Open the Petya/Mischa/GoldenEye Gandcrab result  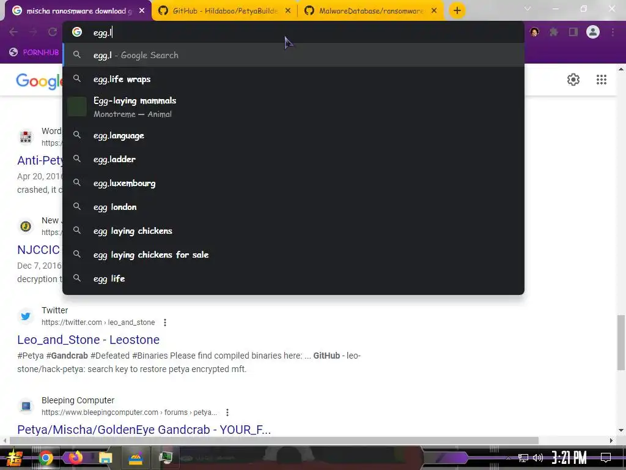pyautogui.click(x=144, y=429)
